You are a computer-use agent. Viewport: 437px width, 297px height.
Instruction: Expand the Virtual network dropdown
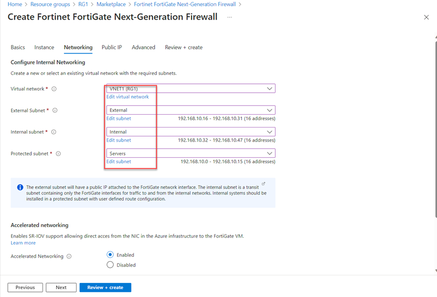(x=190, y=88)
